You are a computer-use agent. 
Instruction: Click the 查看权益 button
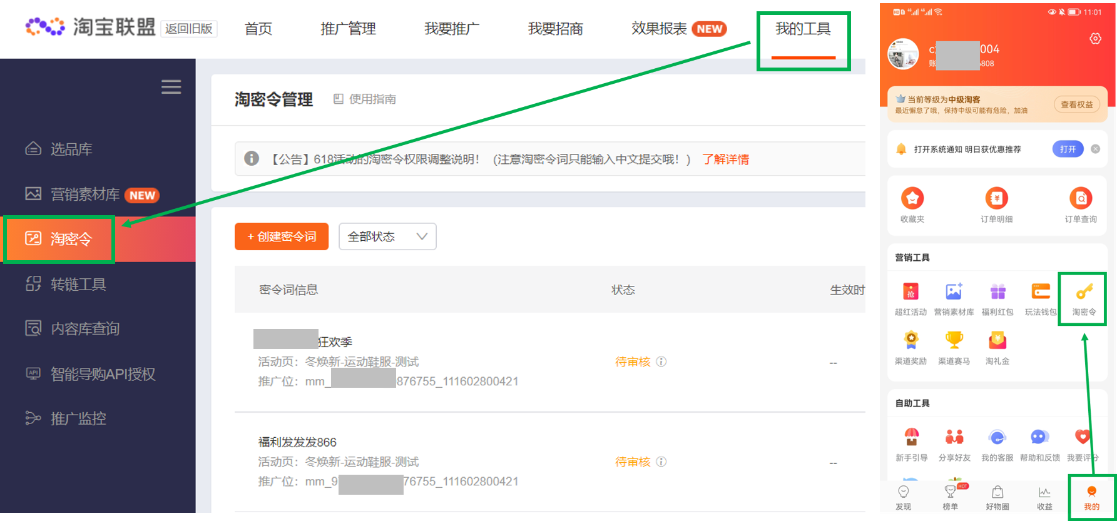(1077, 104)
